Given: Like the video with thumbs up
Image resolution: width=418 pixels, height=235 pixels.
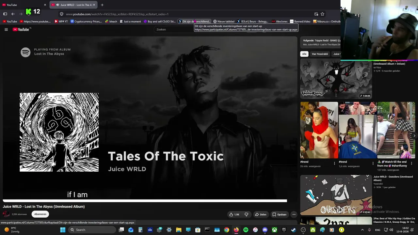Looking at the screenshot, I should tap(234, 214).
